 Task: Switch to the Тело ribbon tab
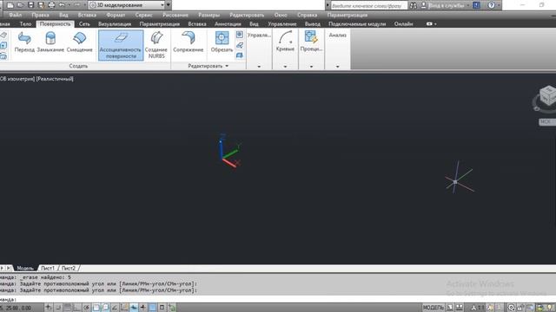[25, 23]
